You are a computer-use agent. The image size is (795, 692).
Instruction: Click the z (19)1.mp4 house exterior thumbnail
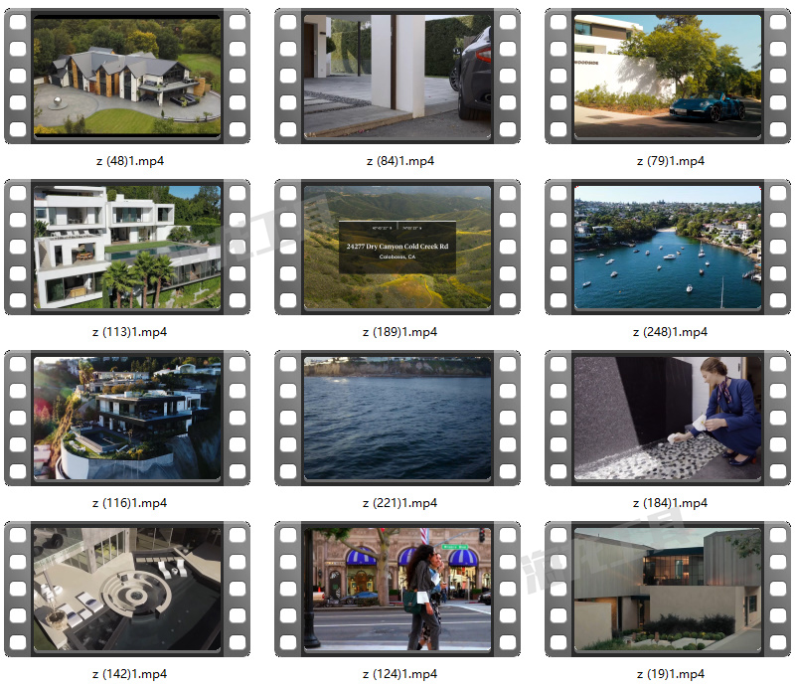click(668, 590)
